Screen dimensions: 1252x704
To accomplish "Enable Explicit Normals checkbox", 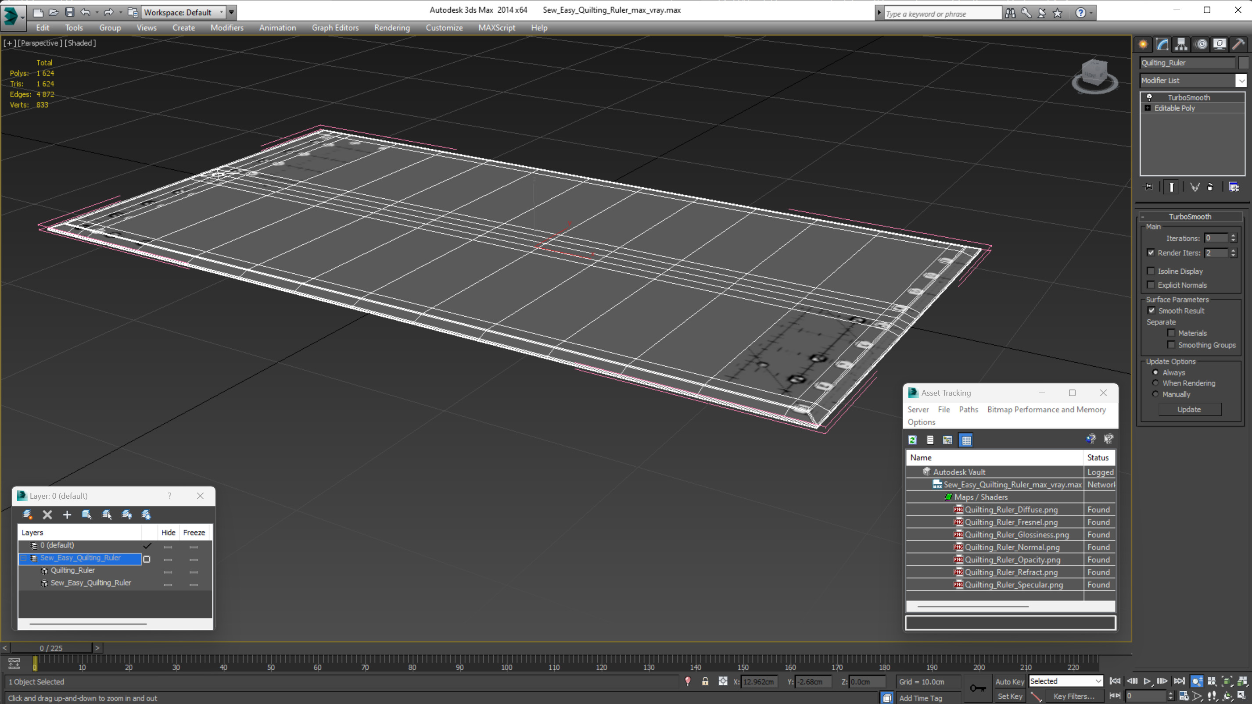I will [x=1151, y=285].
